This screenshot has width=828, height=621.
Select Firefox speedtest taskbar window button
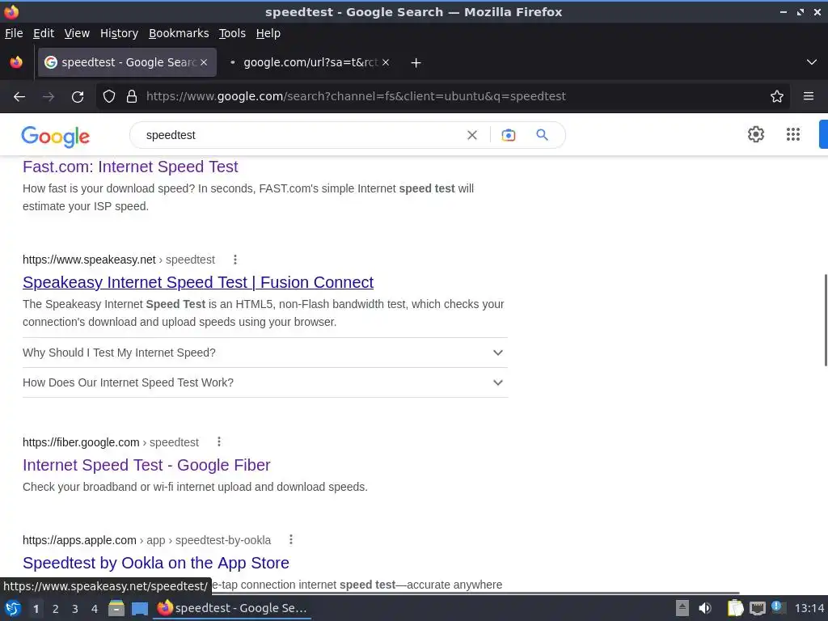point(232,608)
